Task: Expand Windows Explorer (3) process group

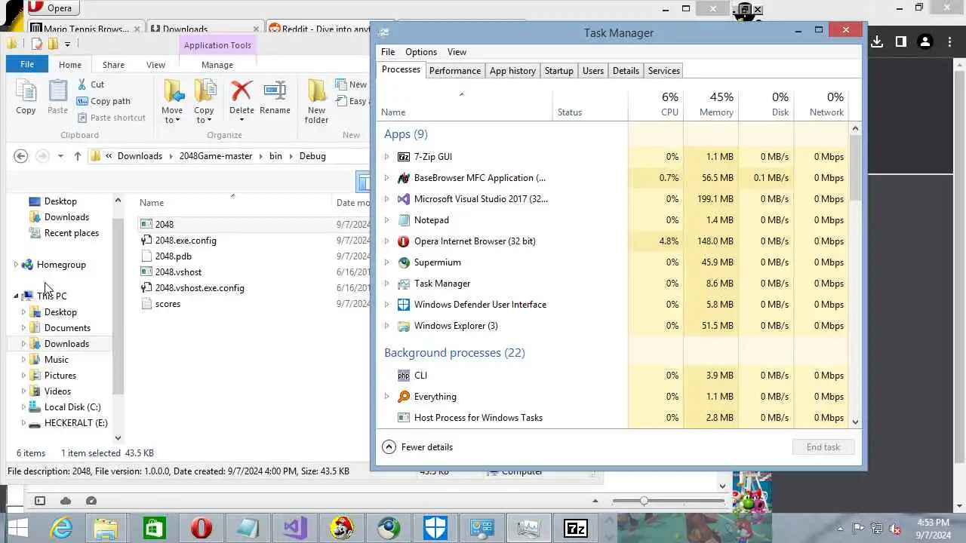Action: pyautogui.click(x=387, y=326)
